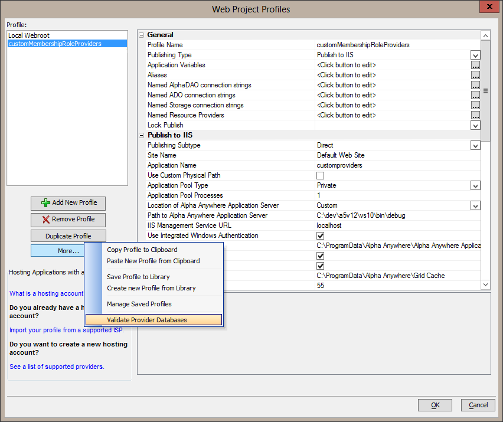Click the Cancel button
Image resolution: width=503 pixels, height=422 pixels.
478,405
